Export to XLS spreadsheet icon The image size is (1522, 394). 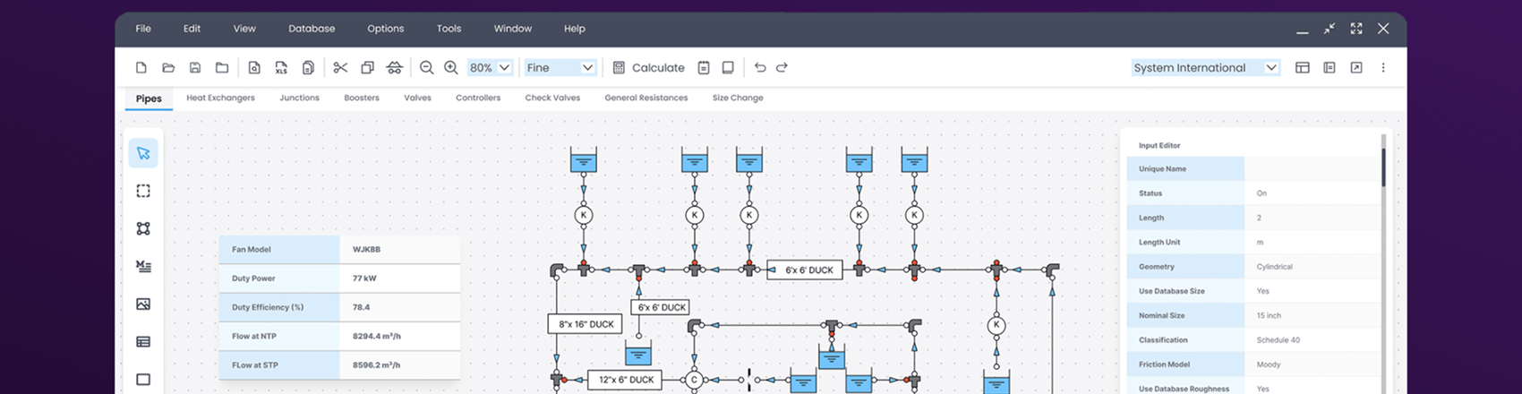281,67
